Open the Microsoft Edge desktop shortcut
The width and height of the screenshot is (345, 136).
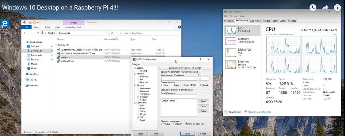5,26
